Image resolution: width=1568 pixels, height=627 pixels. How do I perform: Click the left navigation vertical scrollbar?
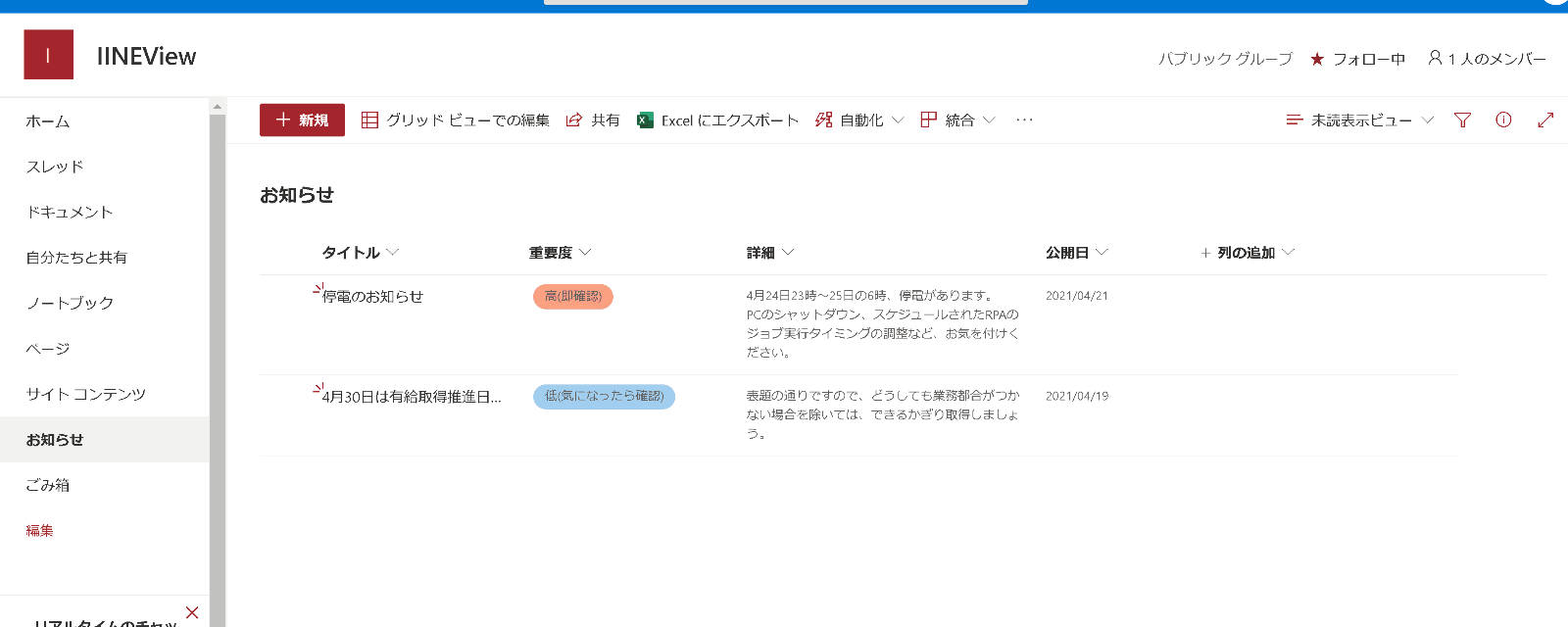pos(218,370)
